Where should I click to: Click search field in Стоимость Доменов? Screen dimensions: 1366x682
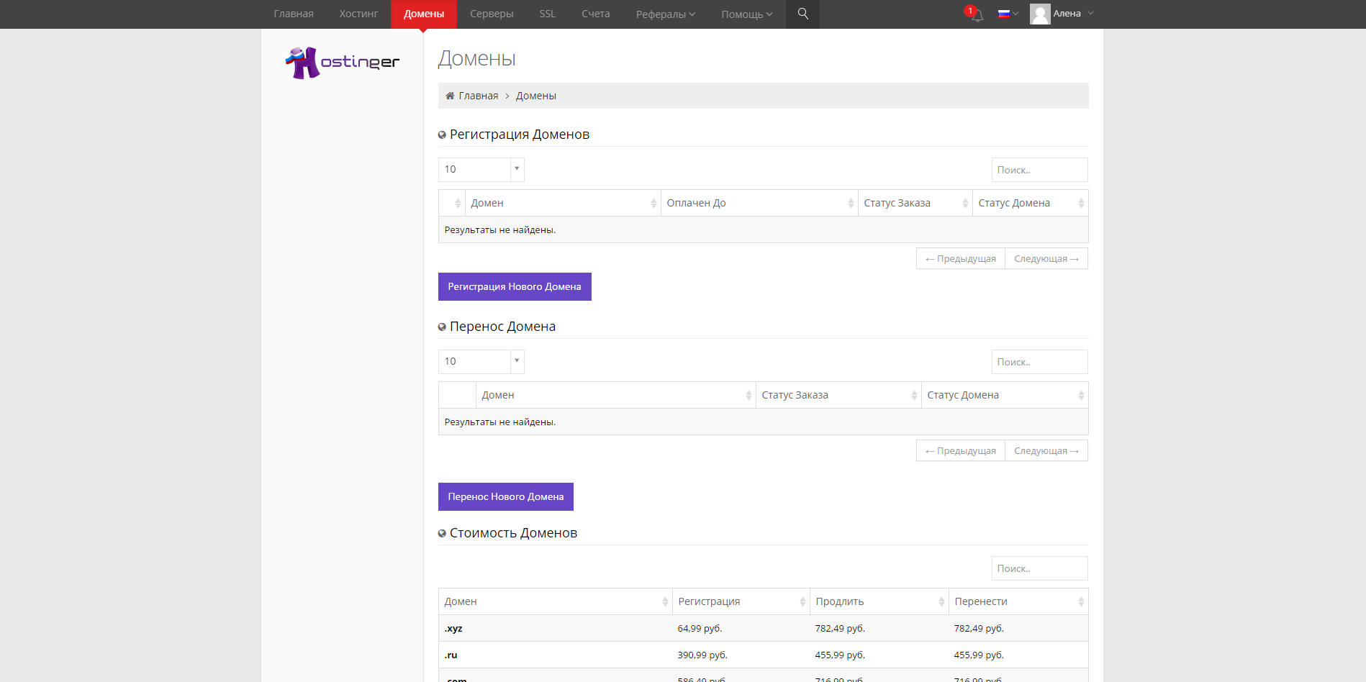click(x=1039, y=568)
